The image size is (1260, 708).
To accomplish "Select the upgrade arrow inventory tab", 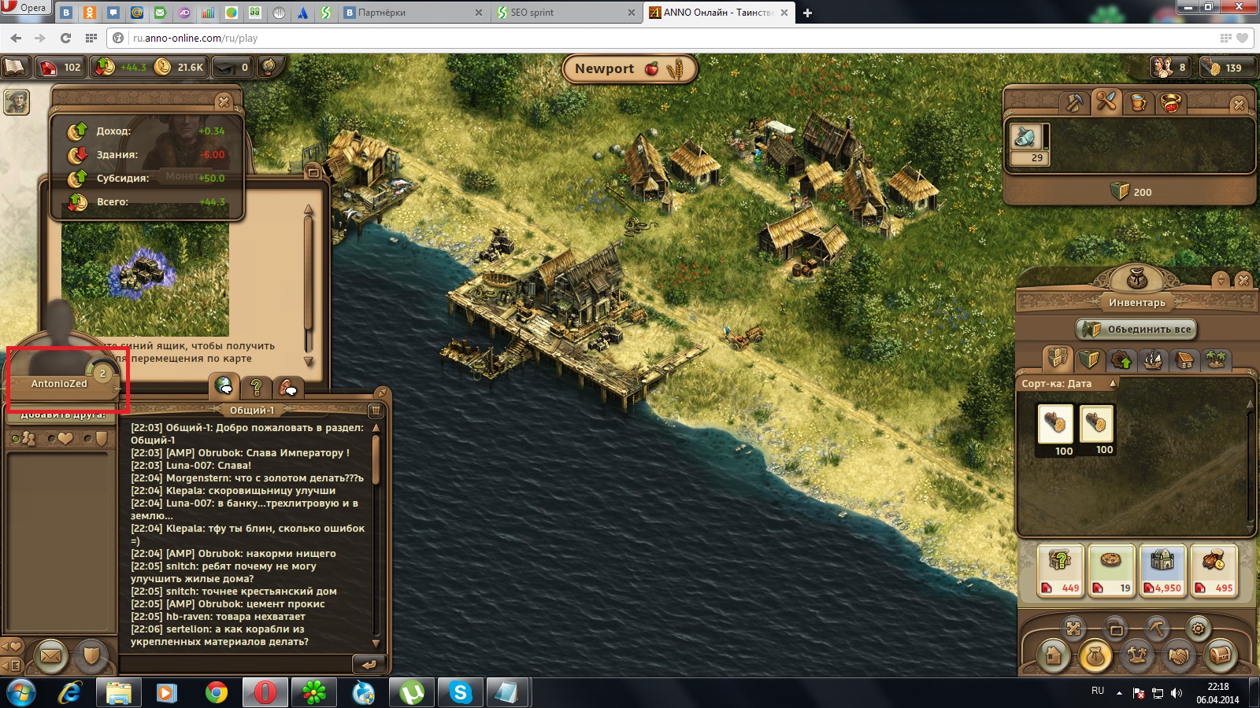I will (1121, 360).
